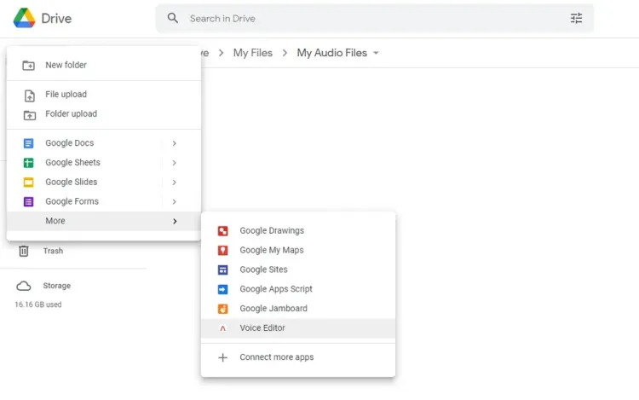Click the Drive title text
The height and width of the screenshot is (400, 639).
pos(56,19)
